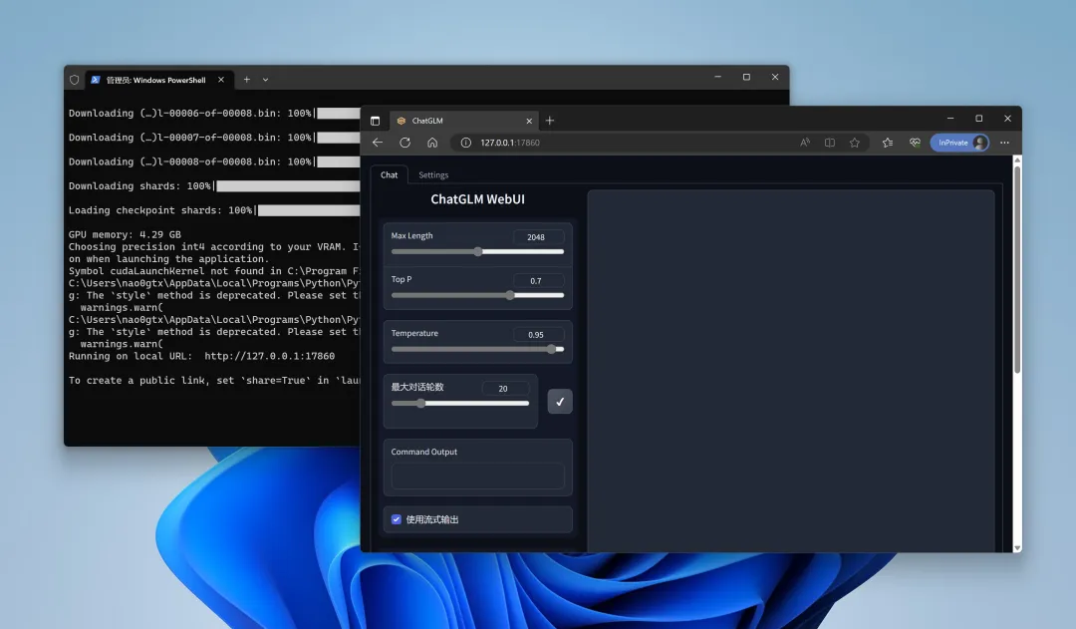The width and height of the screenshot is (1076, 629).
Task: Open browser essentials heart icon
Action: [915, 143]
